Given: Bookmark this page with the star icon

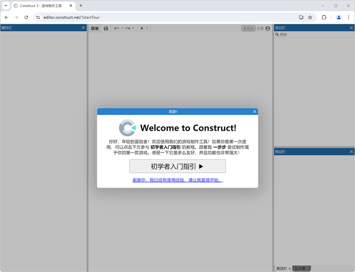Looking at the screenshot, I should (x=310, y=17).
